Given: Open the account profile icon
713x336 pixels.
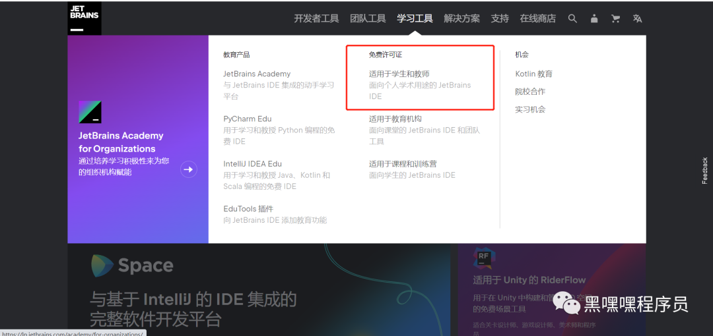Looking at the screenshot, I should tap(594, 18).
